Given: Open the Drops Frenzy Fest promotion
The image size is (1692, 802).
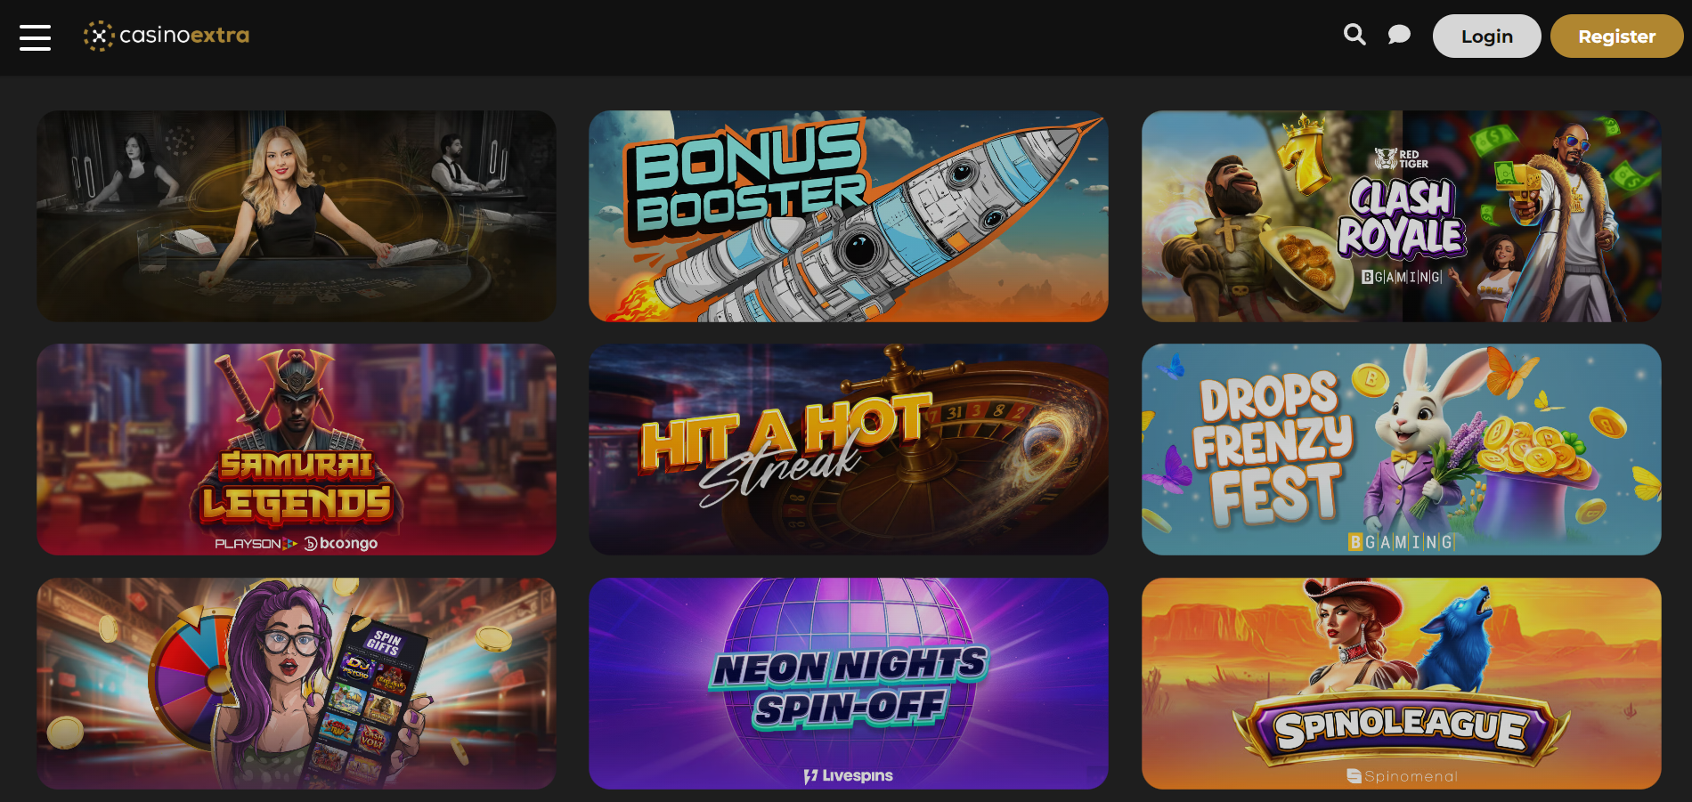Looking at the screenshot, I should tap(1402, 450).
